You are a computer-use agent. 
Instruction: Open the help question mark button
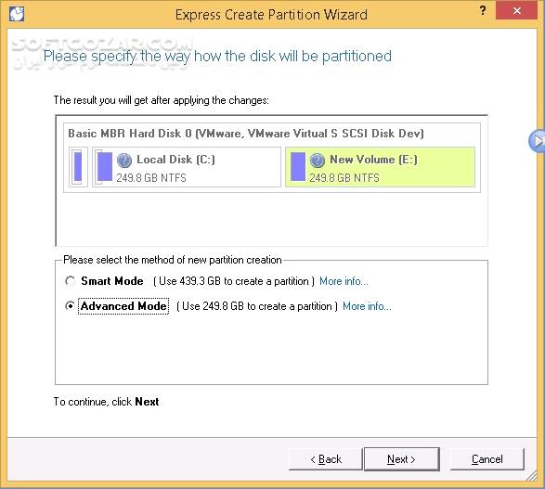(483, 10)
